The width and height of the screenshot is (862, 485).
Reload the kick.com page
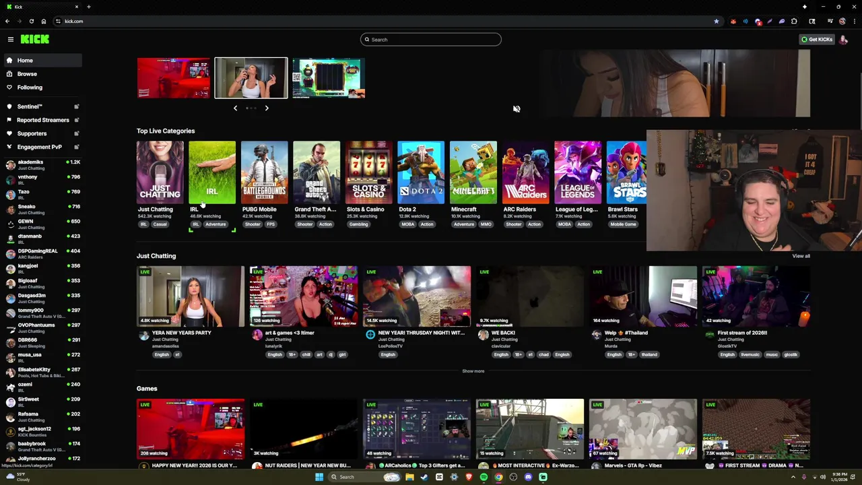(x=31, y=21)
